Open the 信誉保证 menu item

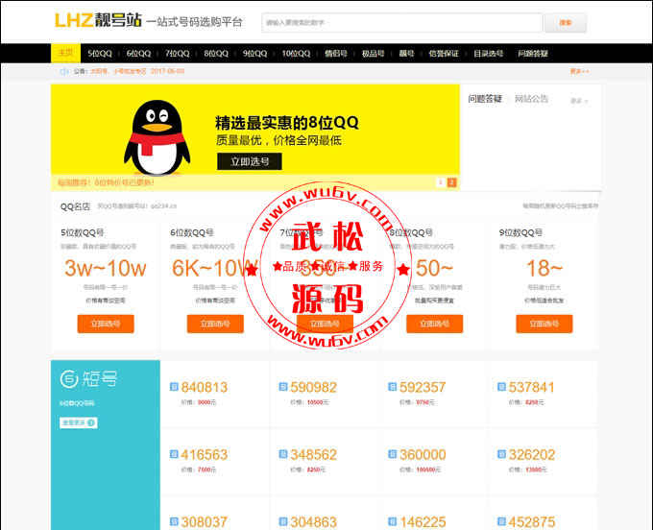(444, 54)
